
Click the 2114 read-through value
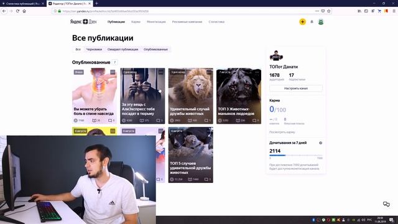275,151
